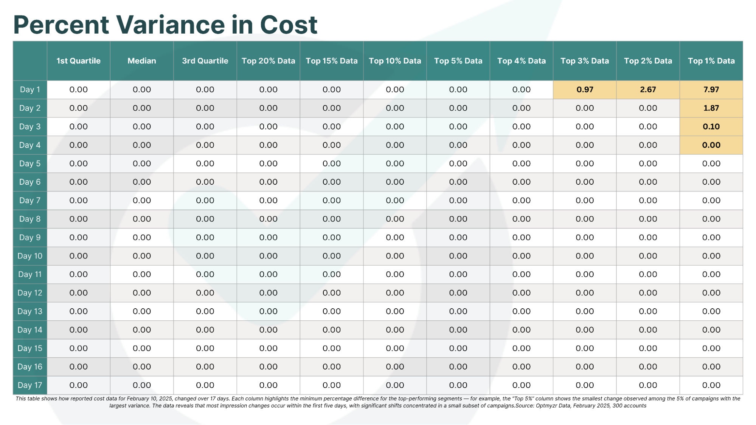Screen dimensions: 756x425
Task: Click the "Day 10" row label
Action: [30, 256]
